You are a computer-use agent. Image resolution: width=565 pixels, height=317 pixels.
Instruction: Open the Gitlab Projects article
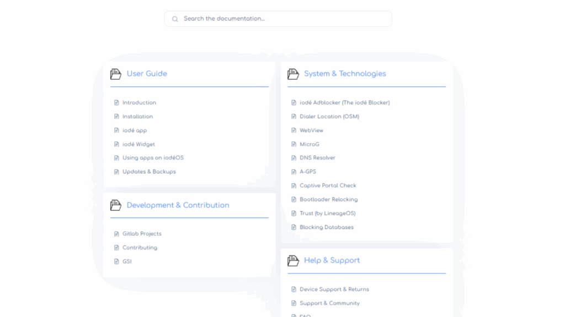coord(142,233)
